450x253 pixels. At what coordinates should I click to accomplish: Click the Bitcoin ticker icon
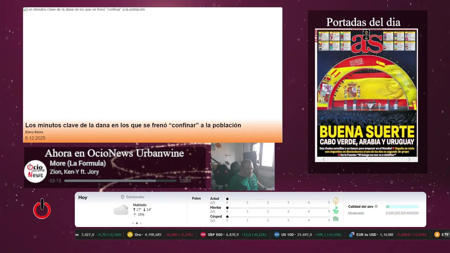[437, 234]
